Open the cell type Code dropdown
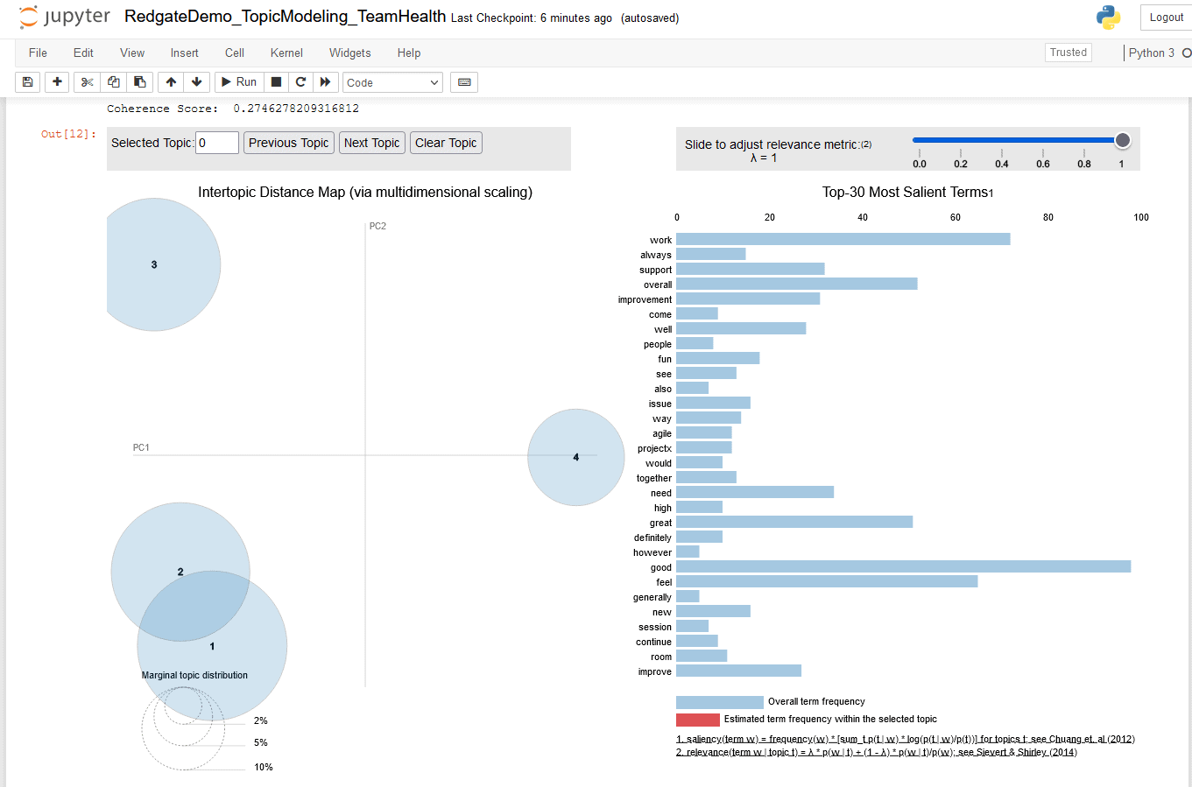This screenshot has width=1192, height=787. point(392,82)
